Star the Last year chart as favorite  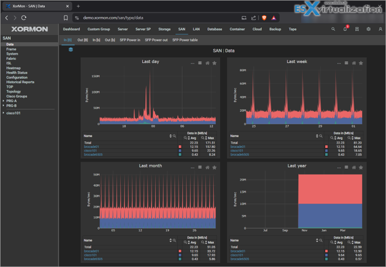361,168
